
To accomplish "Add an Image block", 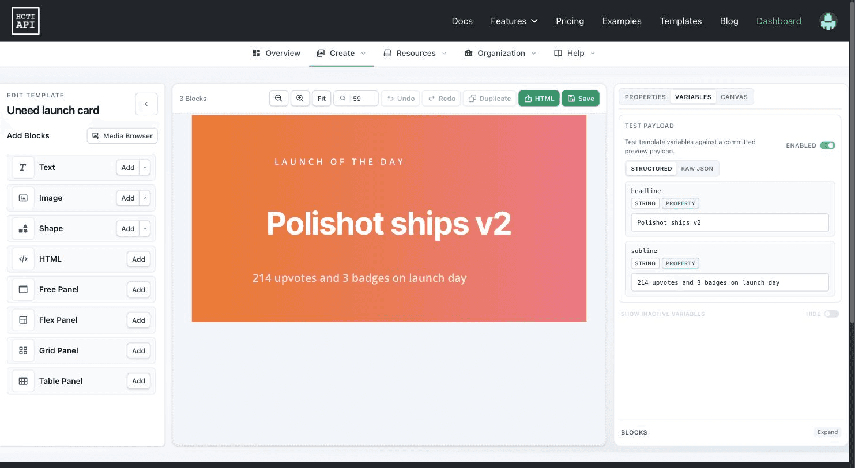I will tap(128, 198).
